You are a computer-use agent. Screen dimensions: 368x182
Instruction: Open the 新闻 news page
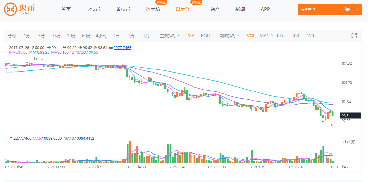(x=240, y=9)
